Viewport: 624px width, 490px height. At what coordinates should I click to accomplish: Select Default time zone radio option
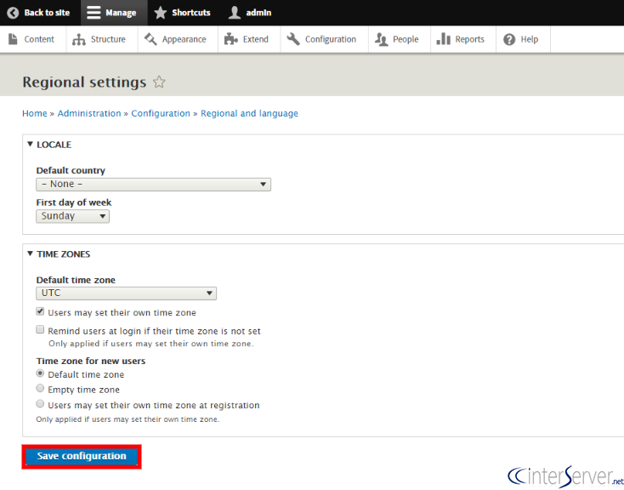[40, 373]
